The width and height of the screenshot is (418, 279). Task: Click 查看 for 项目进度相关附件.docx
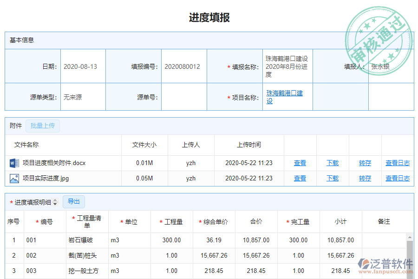click(x=300, y=163)
